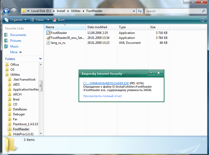Click the Music icon in Favorite Links
The image size is (209, 155).
[6, 46]
